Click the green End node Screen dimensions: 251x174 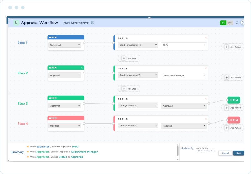coord(234,100)
